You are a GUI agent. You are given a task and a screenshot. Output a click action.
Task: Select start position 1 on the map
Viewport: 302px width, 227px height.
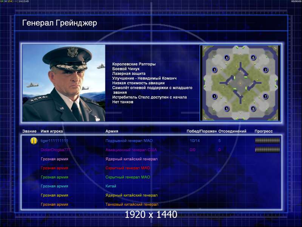tap(214, 96)
